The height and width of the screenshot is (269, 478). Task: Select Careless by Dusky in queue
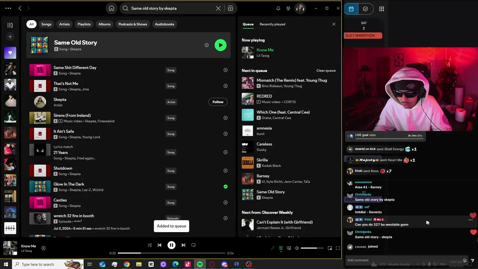(x=289, y=147)
